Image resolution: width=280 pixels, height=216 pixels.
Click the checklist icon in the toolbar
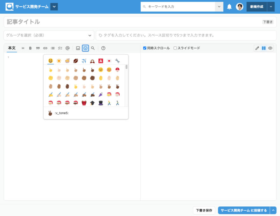pyautogui.click(x=60, y=48)
